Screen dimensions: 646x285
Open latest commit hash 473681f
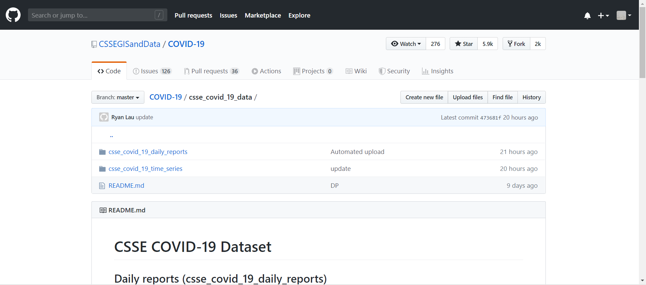[490, 118]
